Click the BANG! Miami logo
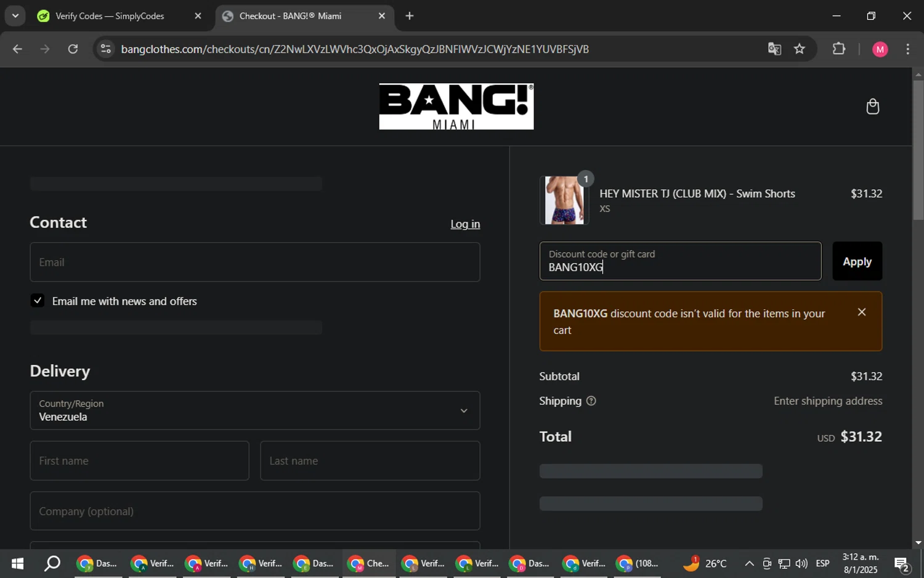The width and height of the screenshot is (924, 578). coord(456,107)
